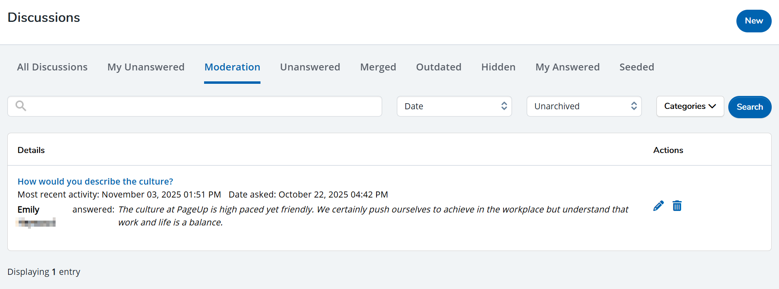Switch to the Outdated tab

click(439, 67)
